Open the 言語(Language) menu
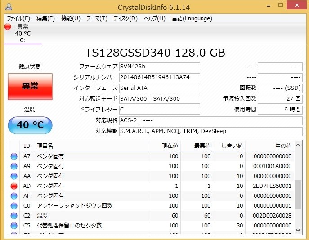This screenshot has height=240, width=309. (192, 18)
